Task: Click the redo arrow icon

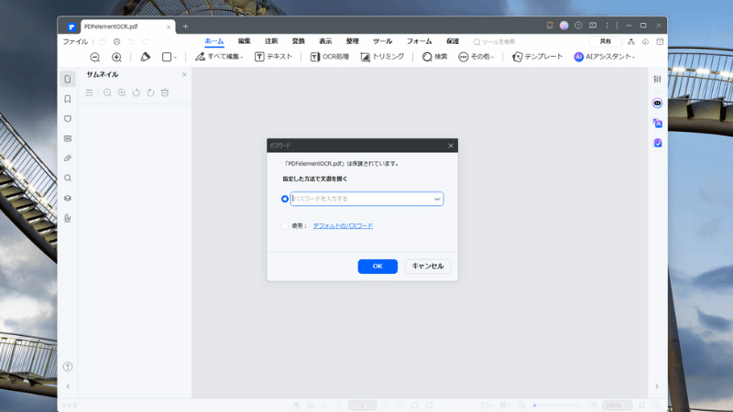Action: point(146,41)
